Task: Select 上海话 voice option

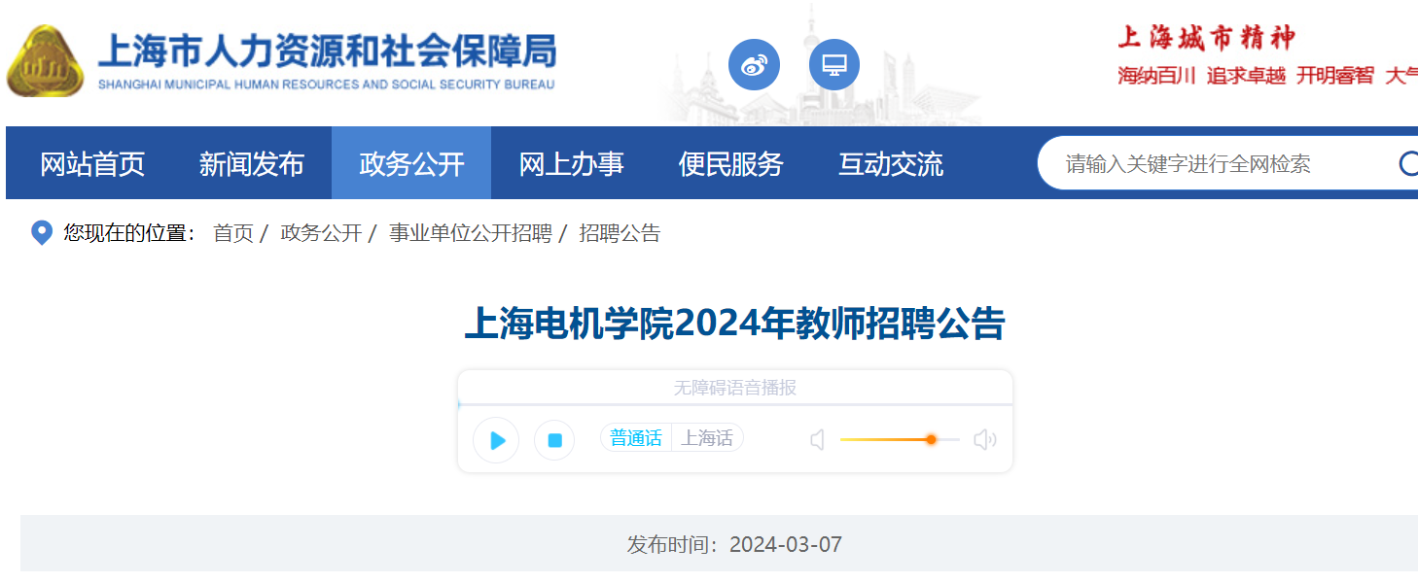Action: 707,438
